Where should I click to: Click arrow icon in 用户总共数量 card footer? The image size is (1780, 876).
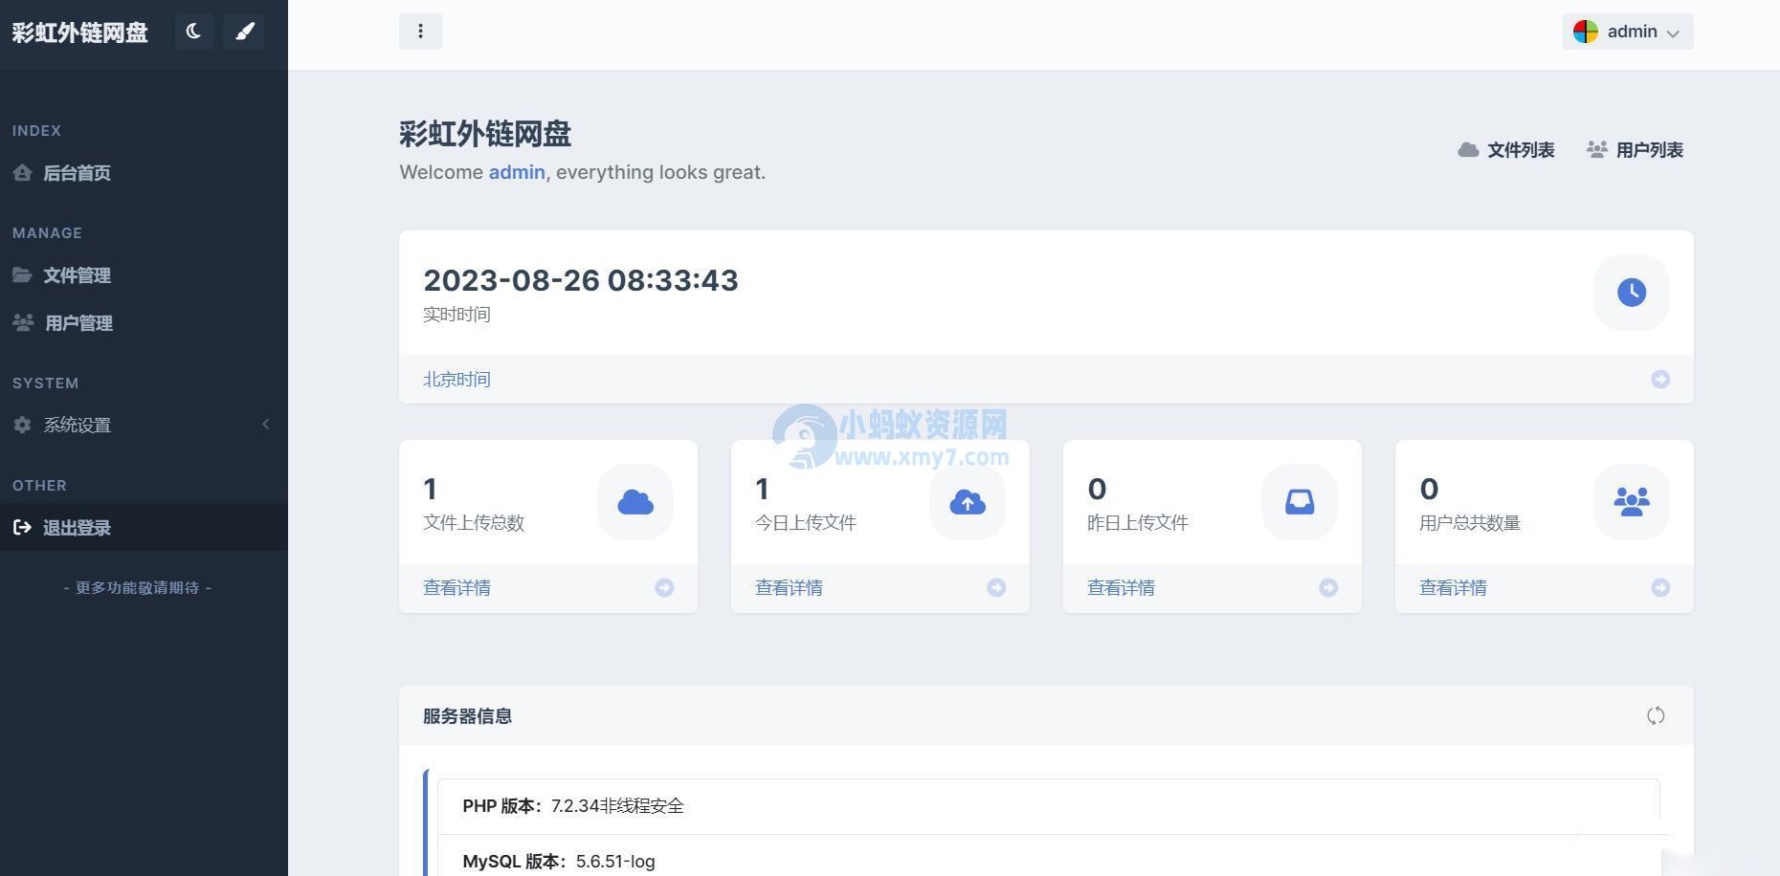click(x=1660, y=588)
